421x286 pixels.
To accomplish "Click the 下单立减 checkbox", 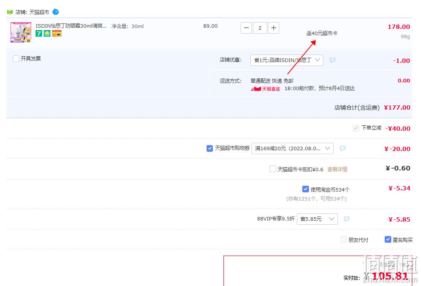I will (356, 128).
